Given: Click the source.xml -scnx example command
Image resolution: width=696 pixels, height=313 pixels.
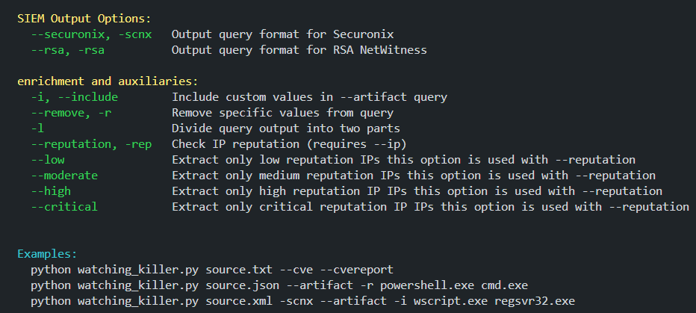Looking at the screenshot, I should pyautogui.click(x=302, y=302).
